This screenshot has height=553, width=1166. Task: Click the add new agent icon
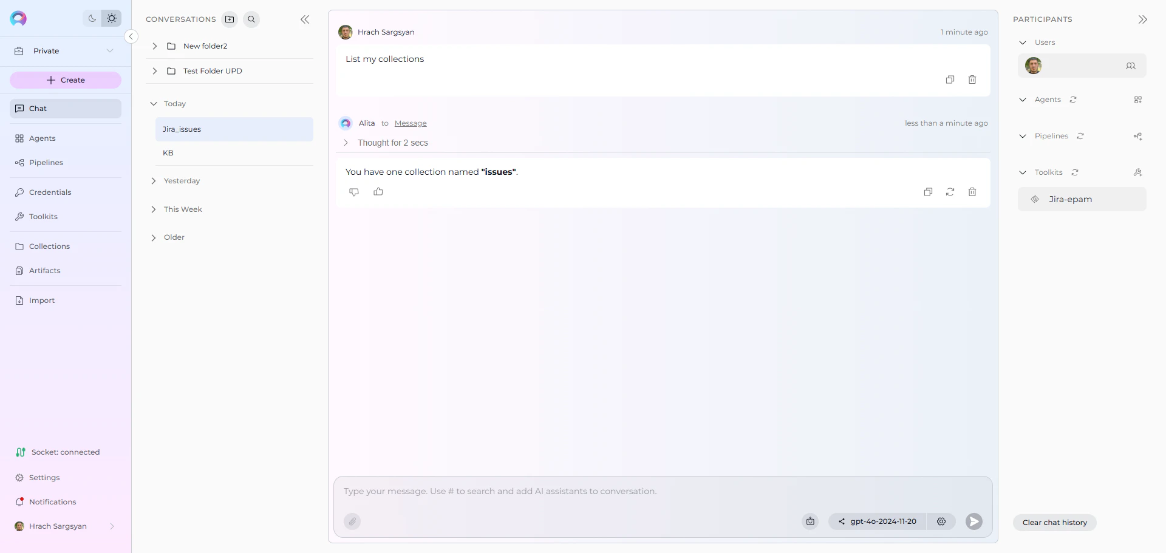click(x=1138, y=100)
